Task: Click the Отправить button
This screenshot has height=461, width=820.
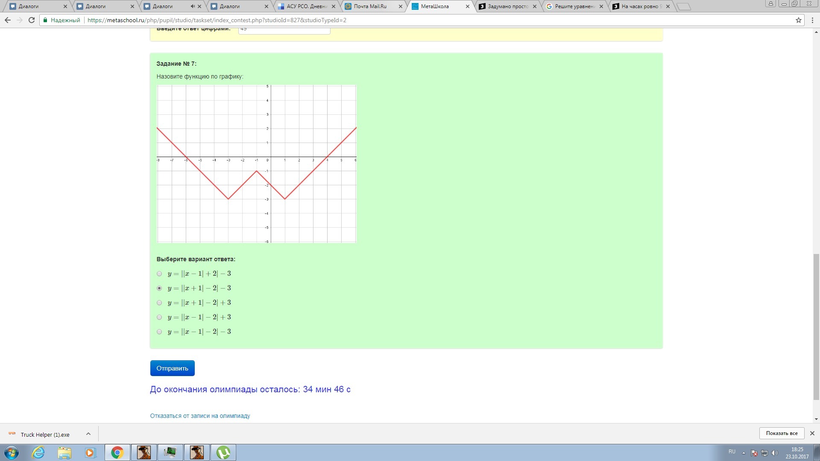Action: pyautogui.click(x=172, y=368)
